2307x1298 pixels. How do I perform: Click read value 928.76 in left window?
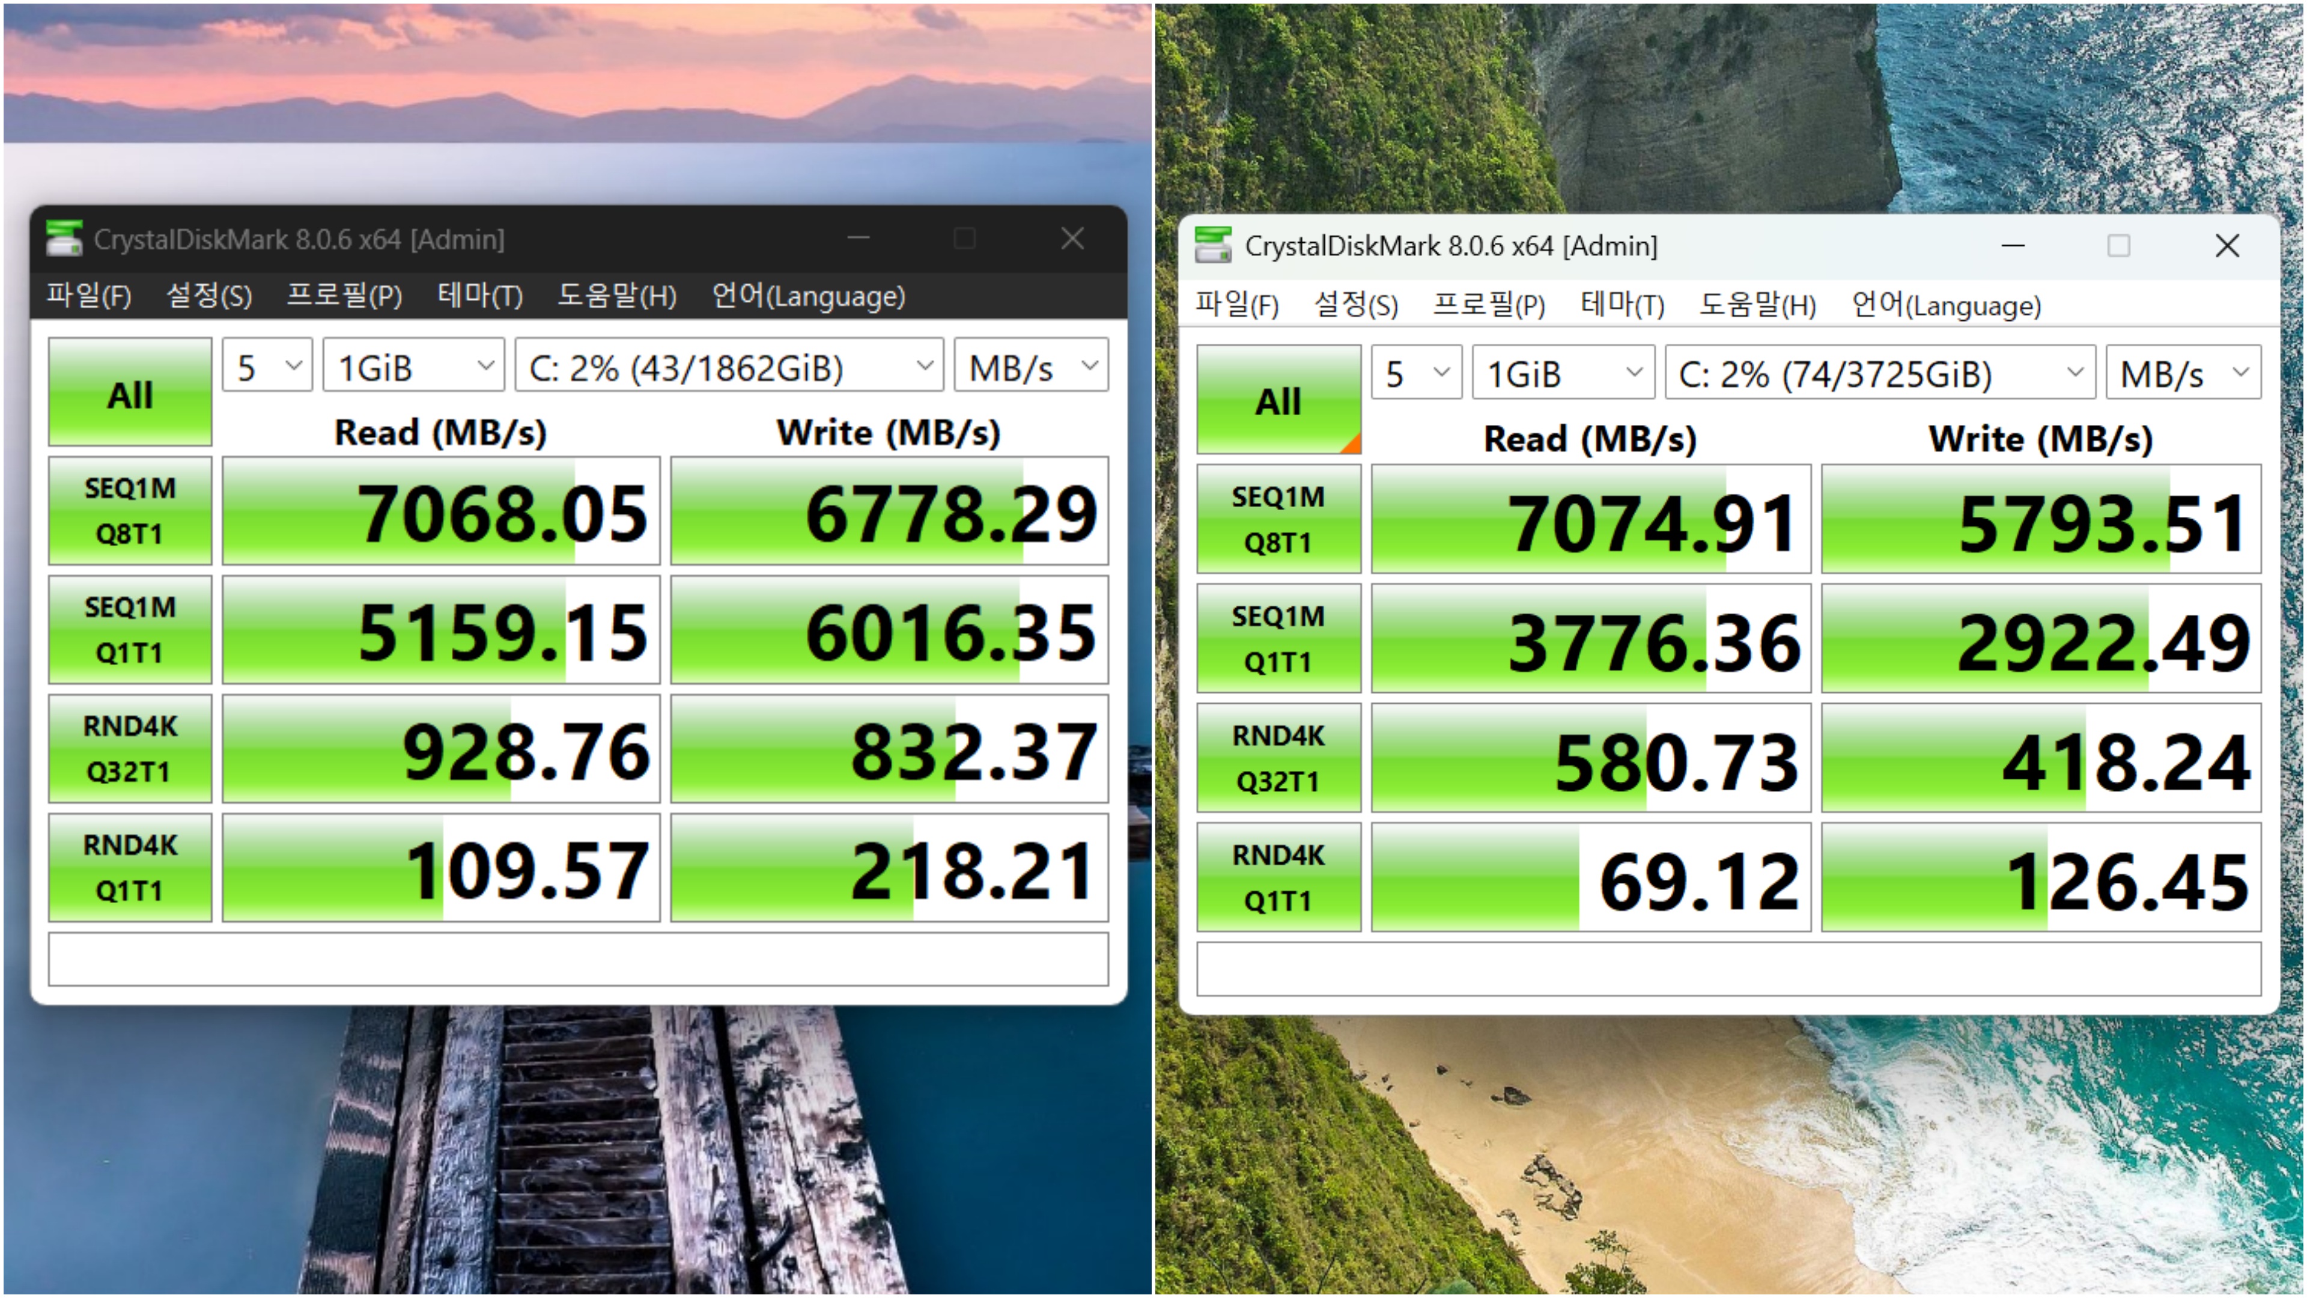pyautogui.click(x=440, y=749)
